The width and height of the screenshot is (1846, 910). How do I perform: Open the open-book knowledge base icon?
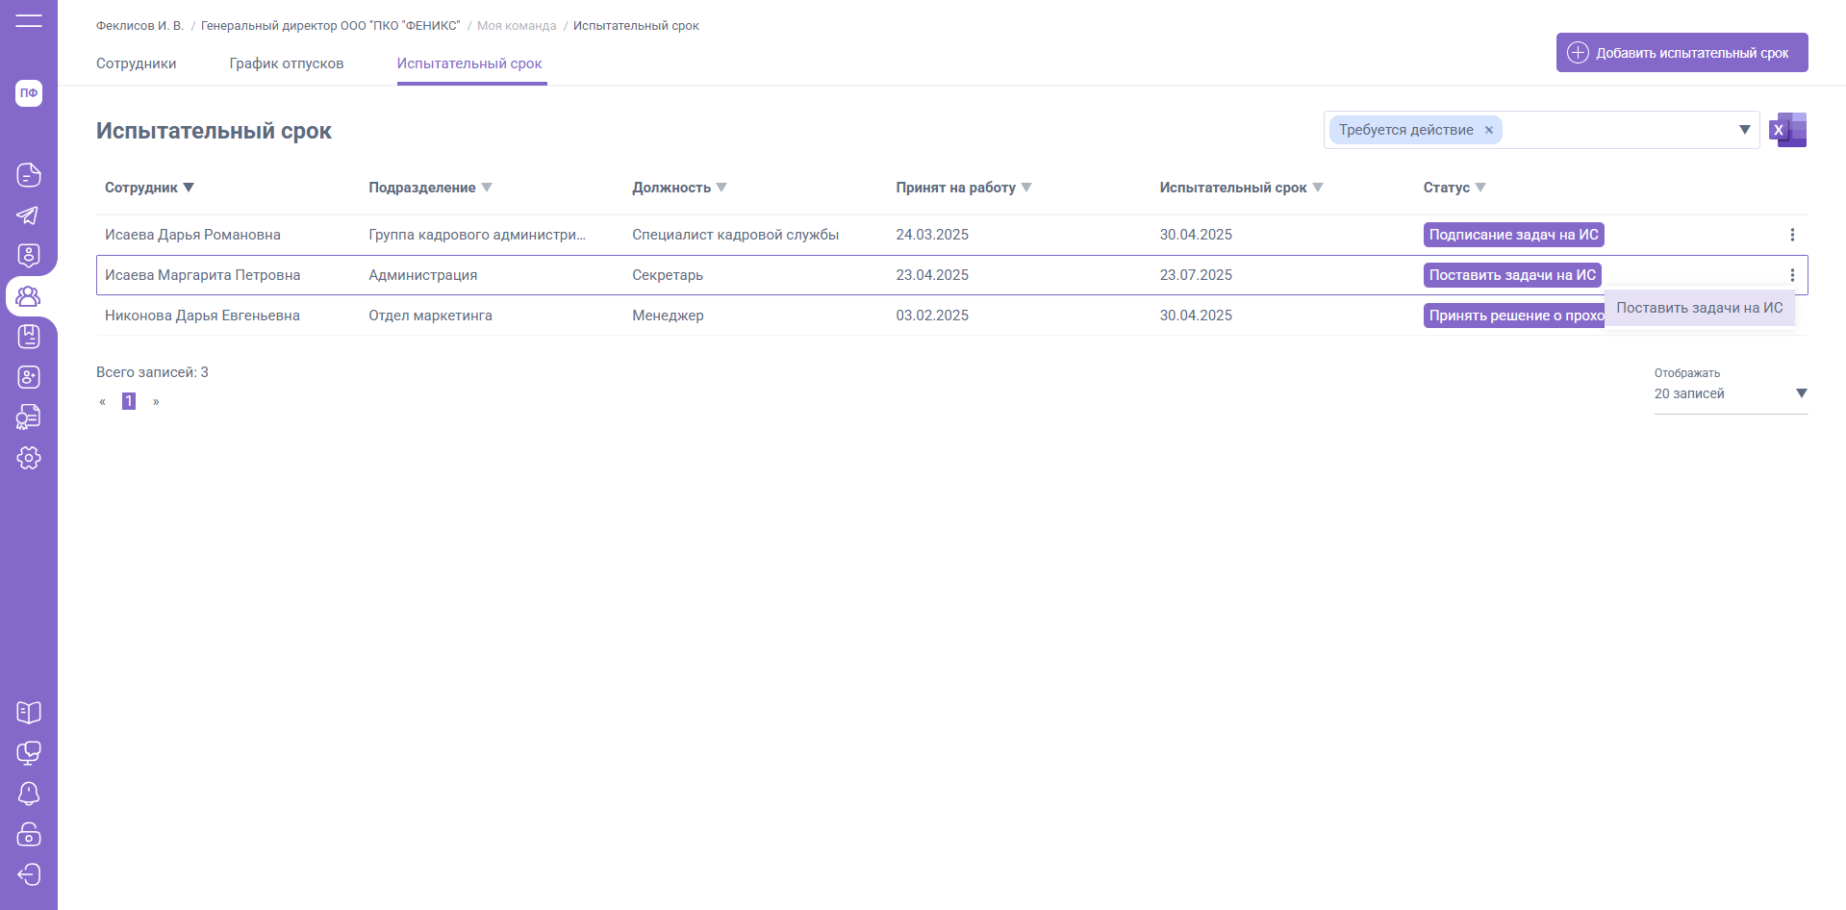pos(29,713)
